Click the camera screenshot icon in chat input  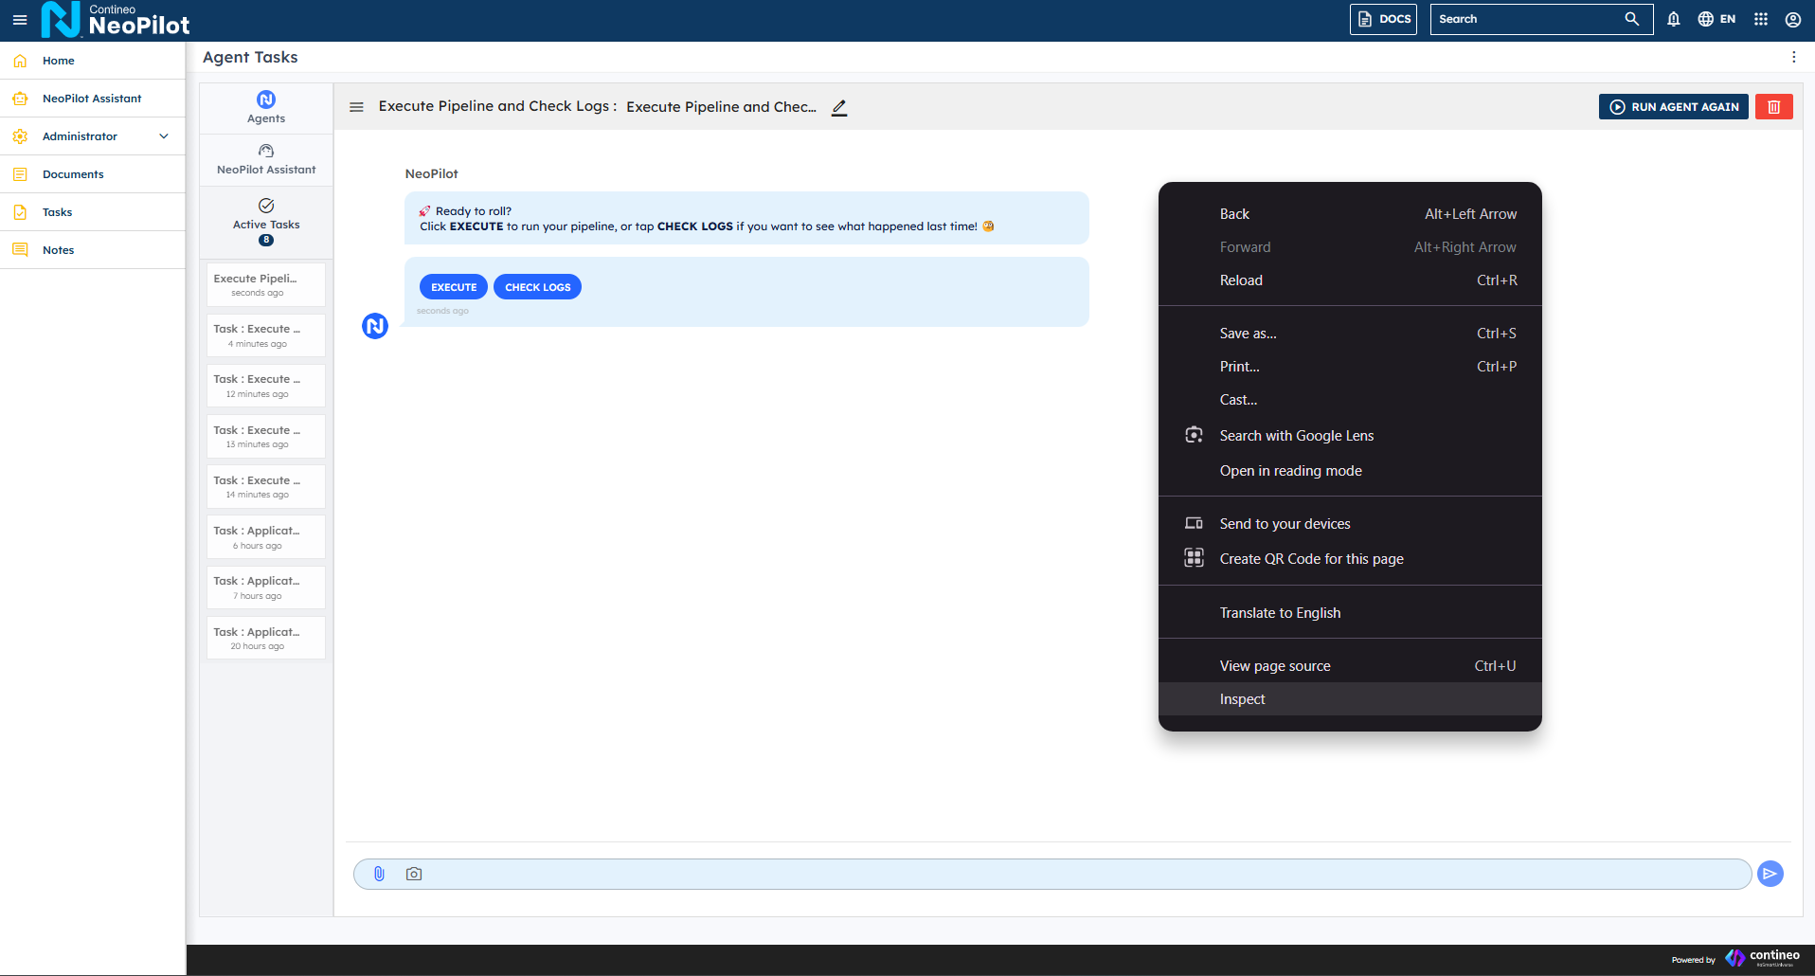(x=414, y=874)
